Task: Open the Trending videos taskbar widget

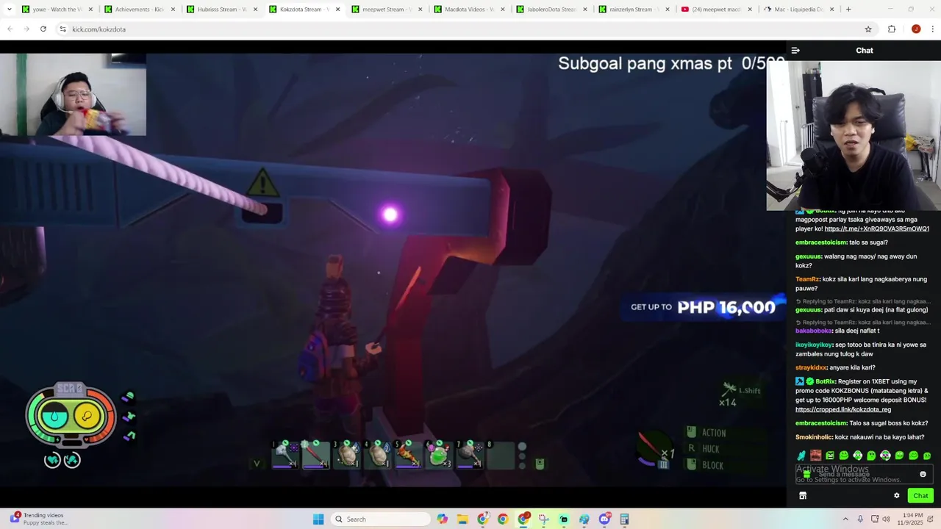Action: (x=38, y=519)
